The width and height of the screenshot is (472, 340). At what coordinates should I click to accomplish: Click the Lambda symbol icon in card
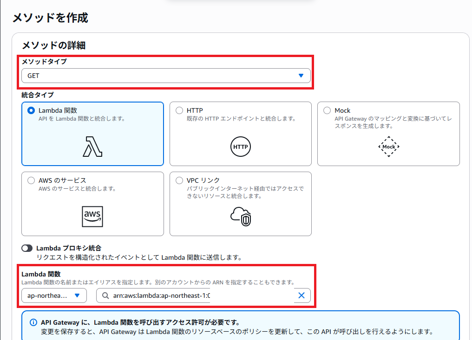click(92, 147)
